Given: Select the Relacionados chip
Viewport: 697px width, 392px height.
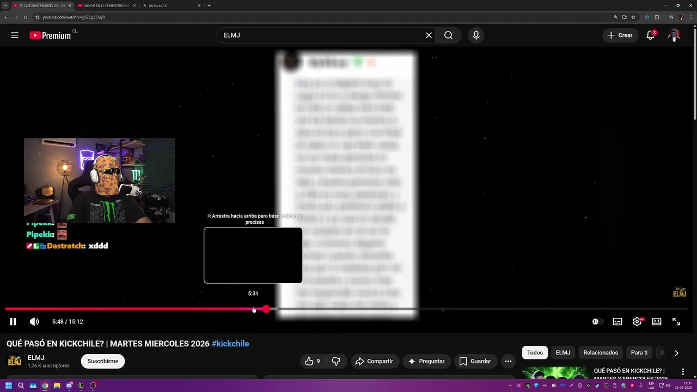Looking at the screenshot, I should click(601, 353).
